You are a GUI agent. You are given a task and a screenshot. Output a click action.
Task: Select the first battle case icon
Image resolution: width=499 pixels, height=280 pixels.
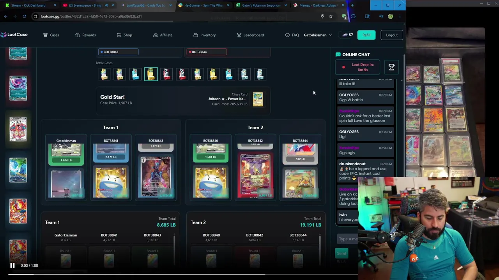click(104, 74)
